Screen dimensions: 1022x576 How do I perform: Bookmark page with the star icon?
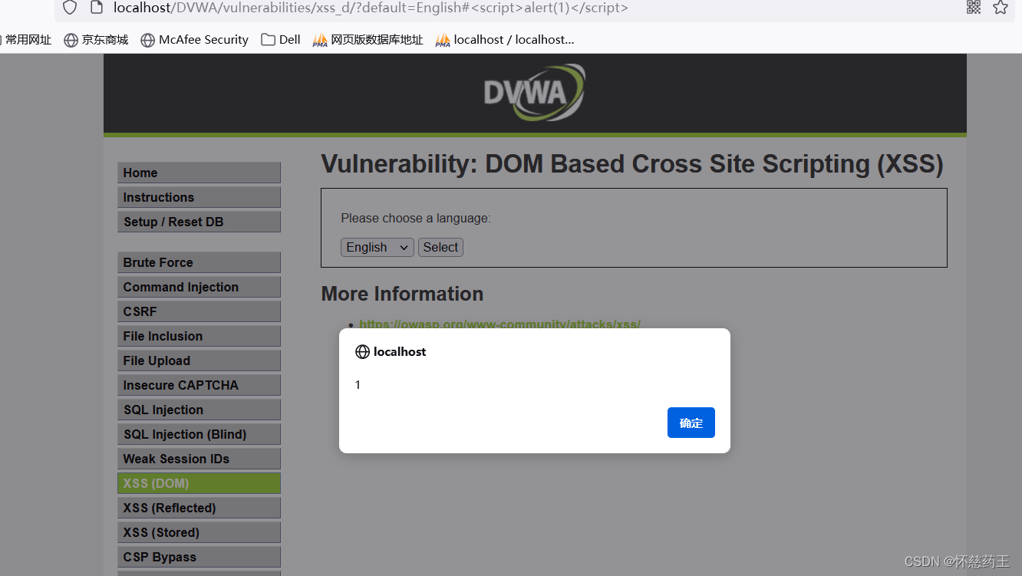click(x=1001, y=8)
